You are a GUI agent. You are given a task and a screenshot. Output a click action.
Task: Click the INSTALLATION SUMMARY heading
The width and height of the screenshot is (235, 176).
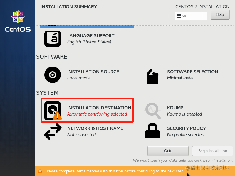click(69, 7)
